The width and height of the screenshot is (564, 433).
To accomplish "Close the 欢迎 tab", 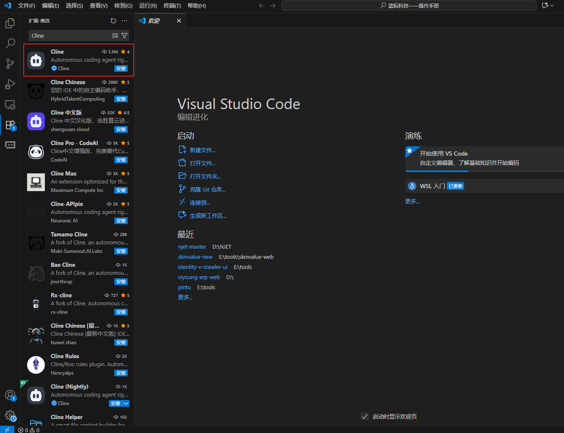I will 179,21.
